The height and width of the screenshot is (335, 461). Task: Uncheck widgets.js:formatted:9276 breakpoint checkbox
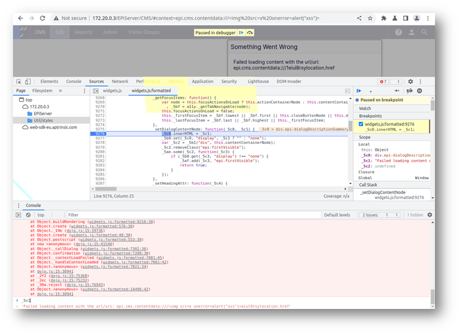coord(361,124)
